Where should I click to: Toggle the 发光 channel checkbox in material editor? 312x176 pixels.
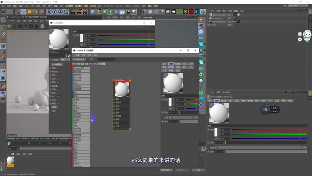59,93
